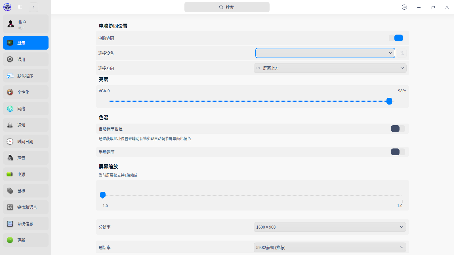Open the 通知 settings page
This screenshot has height=255, width=454.
[x=26, y=125]
